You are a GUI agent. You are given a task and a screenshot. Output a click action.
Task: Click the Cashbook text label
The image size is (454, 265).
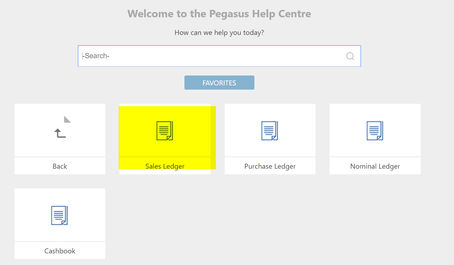pos(60,251)
